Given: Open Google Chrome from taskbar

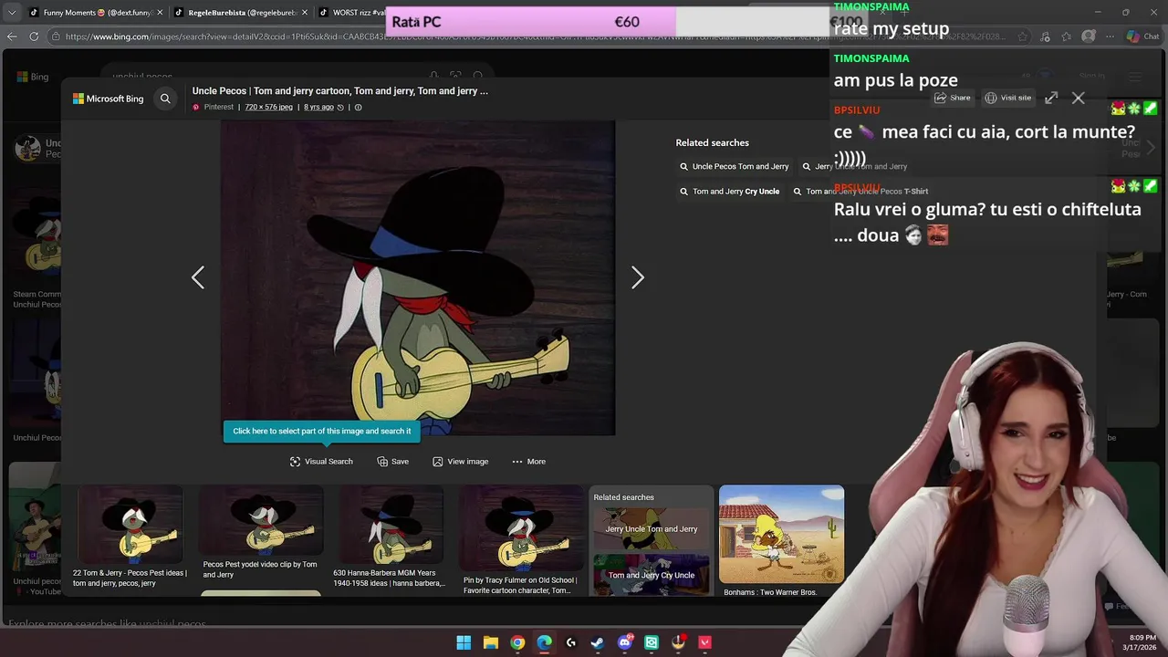Looking at the screenshot, I should (x=517, y=642).
